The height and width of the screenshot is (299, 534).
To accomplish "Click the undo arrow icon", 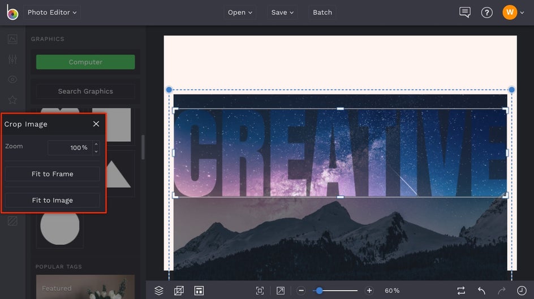I will [x=481, y=291].
